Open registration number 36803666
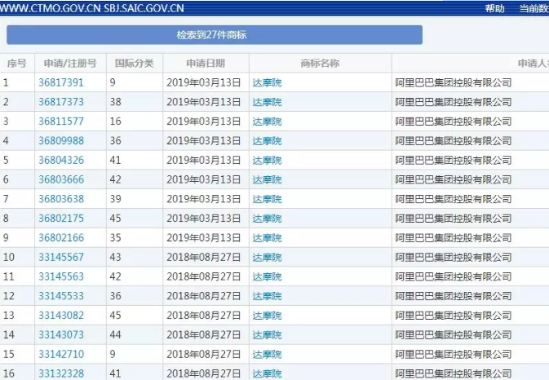Viewport: 549px width, 380px height. click(61, 179)
